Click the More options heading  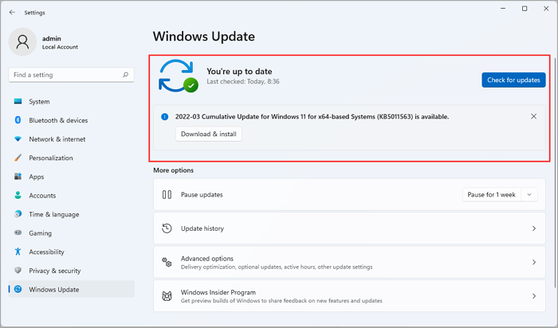[x=173, y=170]
